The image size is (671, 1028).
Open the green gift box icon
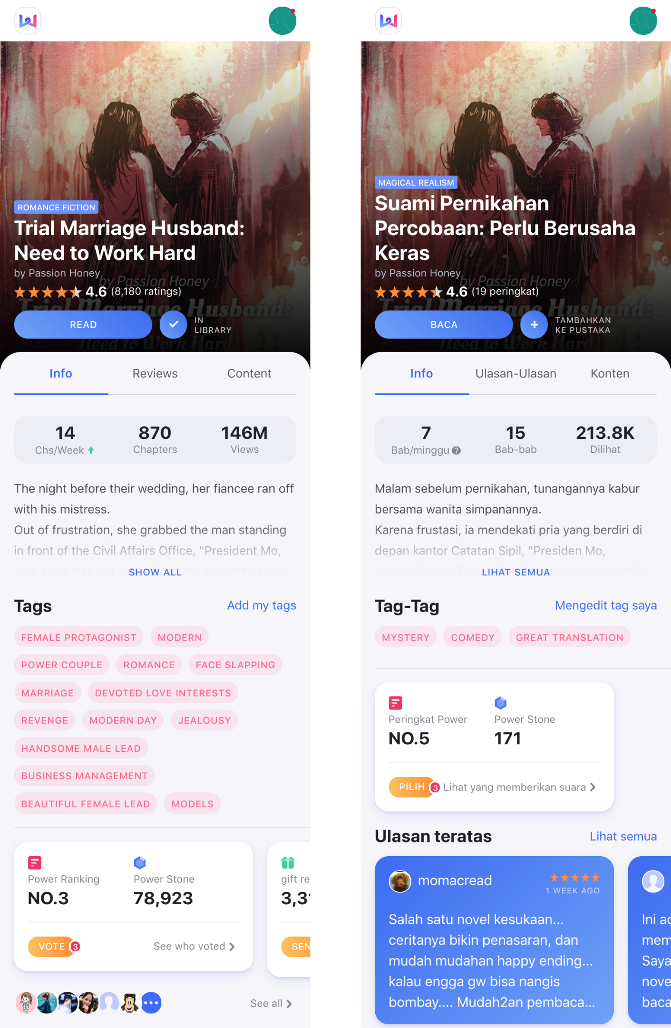point(288,862)
